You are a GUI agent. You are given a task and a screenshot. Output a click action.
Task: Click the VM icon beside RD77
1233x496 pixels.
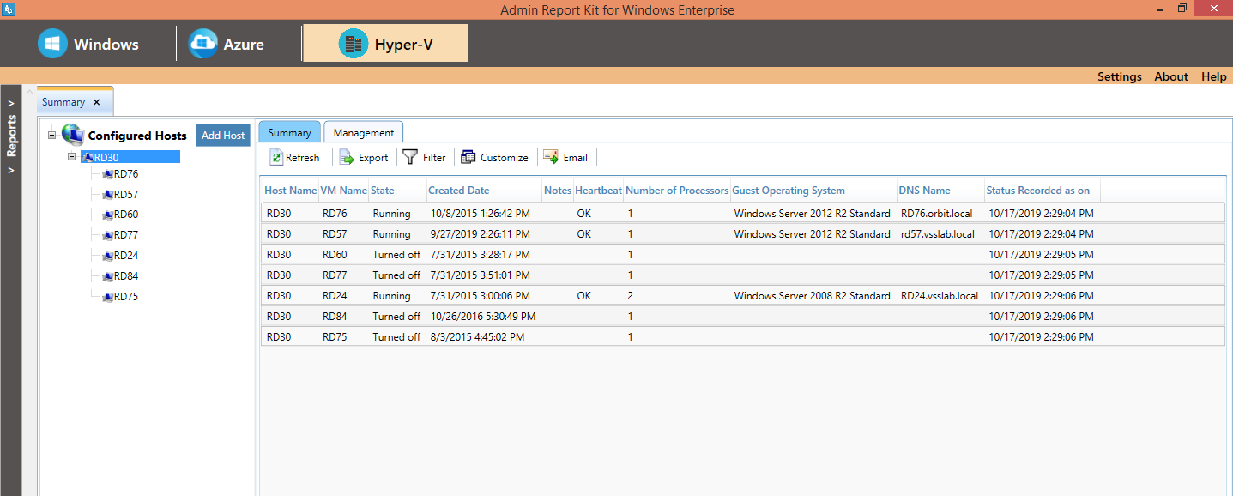point(108,235)
